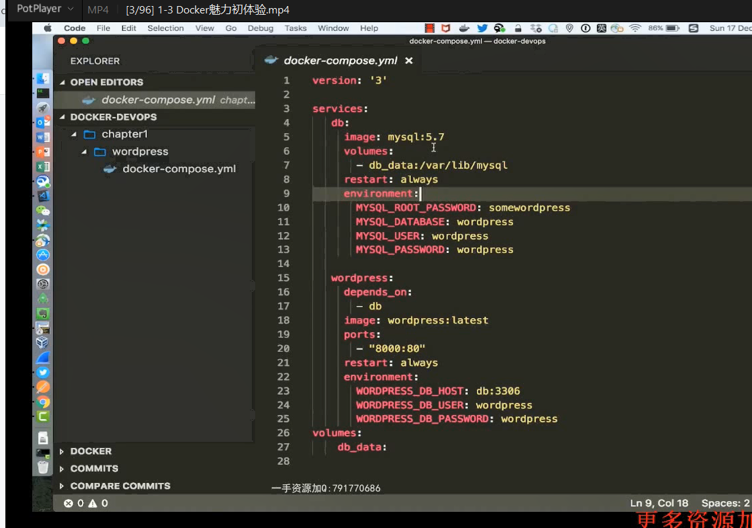This screenshot has height=528, width=752.
Task: Select docker-compose.yml in wordpress folder
Action: coord(179,169)
